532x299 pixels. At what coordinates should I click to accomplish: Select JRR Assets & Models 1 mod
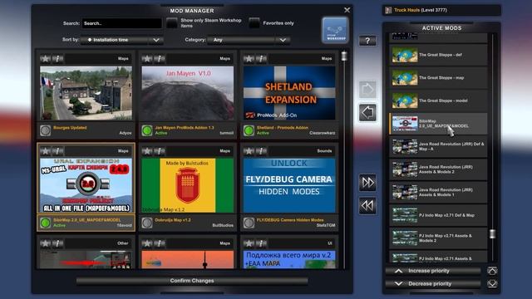(x=438, y=192)
